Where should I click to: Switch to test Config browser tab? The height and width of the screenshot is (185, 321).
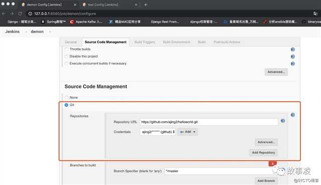[x=109, y=5]
